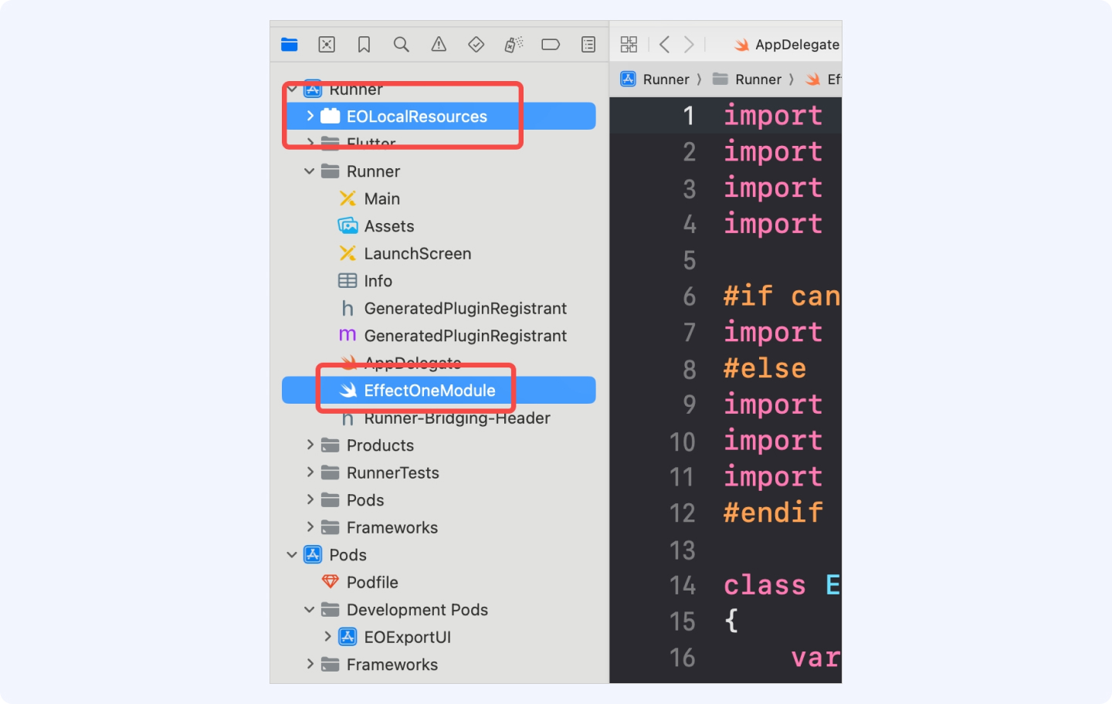Open the Project navigator folder icon
This screenshot has height=704, width=1112.
(x=290, y=45)
